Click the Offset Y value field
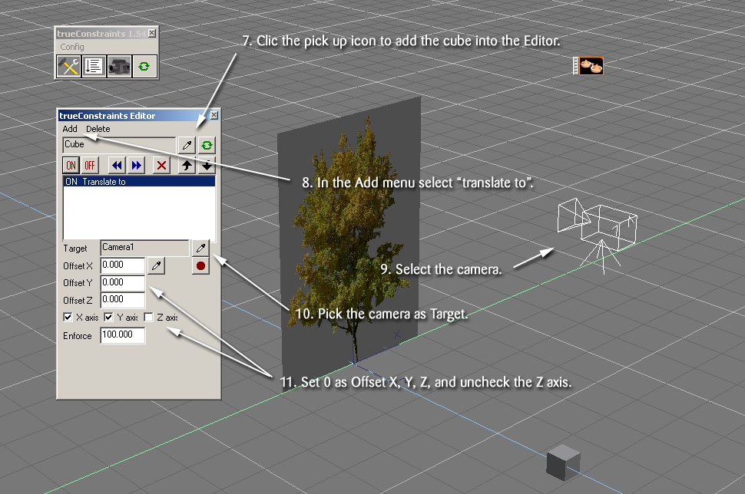Image resolution: width=745 pixels, height=494 pixels. click(123, 283)
